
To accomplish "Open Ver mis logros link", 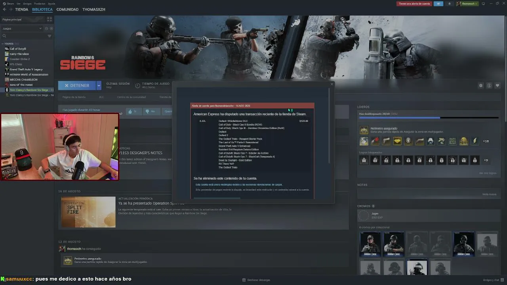I will pos(488,173).
